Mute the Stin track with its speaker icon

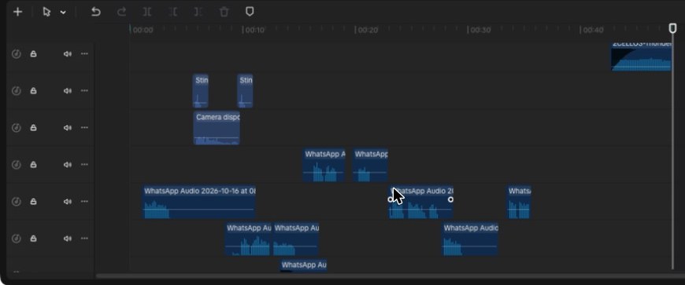[x=67, y=90]
